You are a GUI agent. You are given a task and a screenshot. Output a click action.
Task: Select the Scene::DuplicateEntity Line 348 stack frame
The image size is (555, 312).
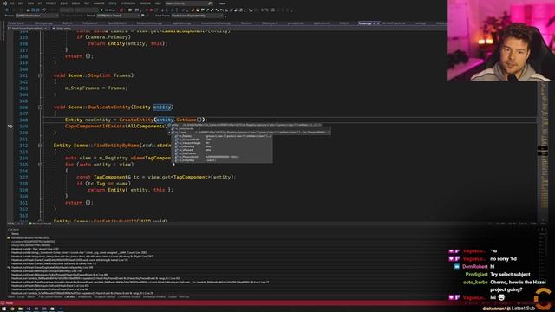[x=52, y=268]
